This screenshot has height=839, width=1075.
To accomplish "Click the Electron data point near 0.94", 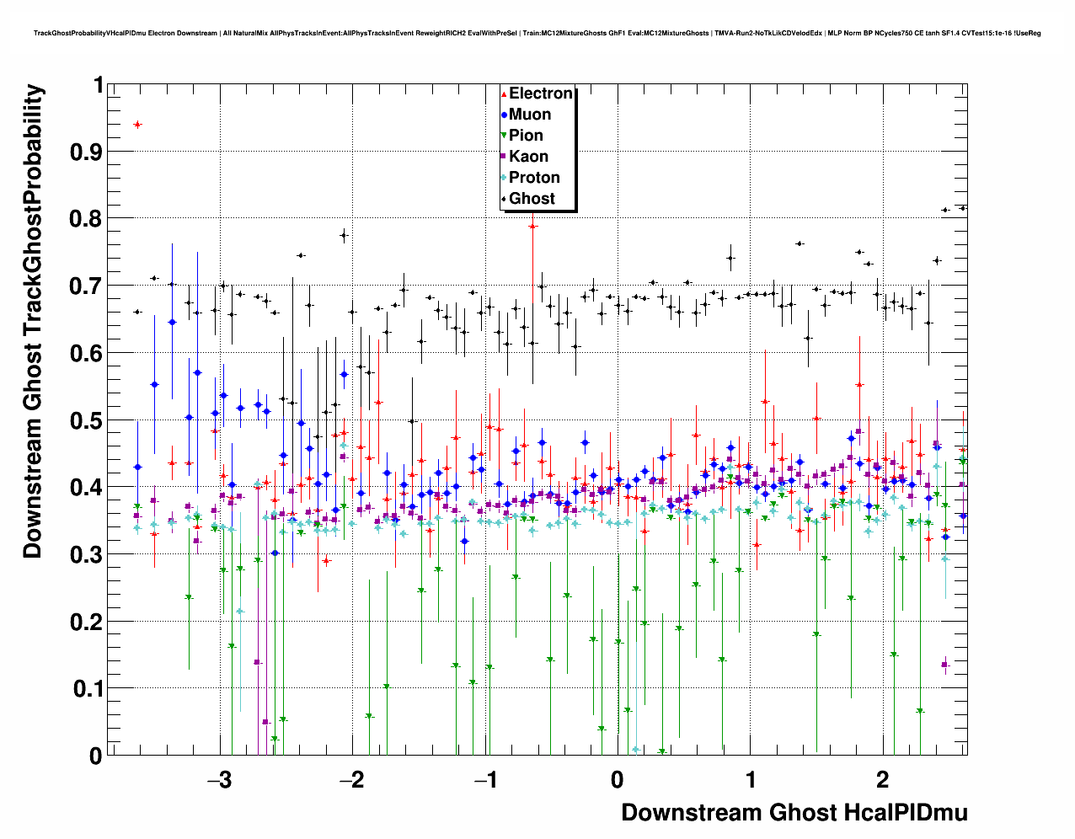I will (138, 125).
